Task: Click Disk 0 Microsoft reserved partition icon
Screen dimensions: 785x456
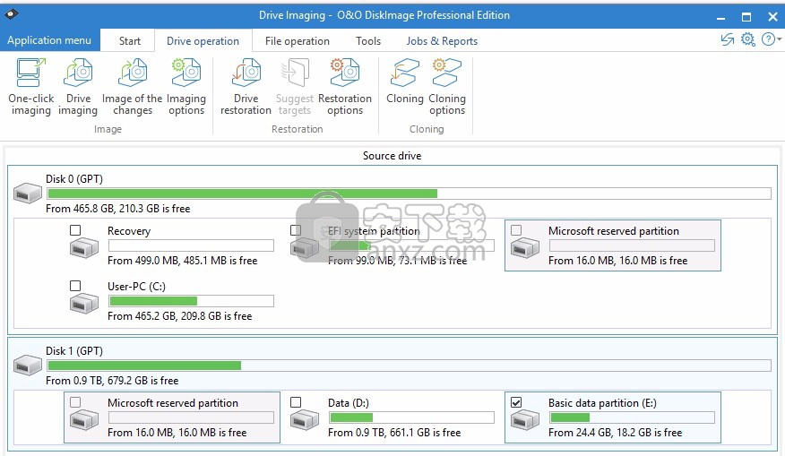Action: (524, 248)
